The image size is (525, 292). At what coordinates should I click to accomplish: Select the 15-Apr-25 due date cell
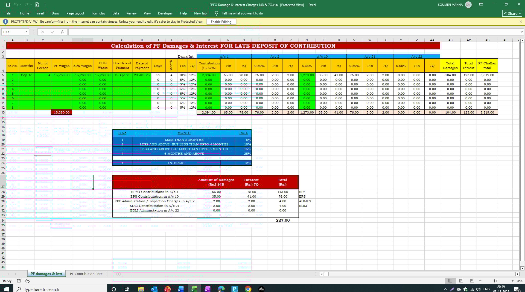point(122,75)
